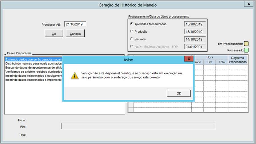Select the Insumos radio option
The width and height of the screenshot is (256, 144).
pyautogui.click(x=132, y=39)
